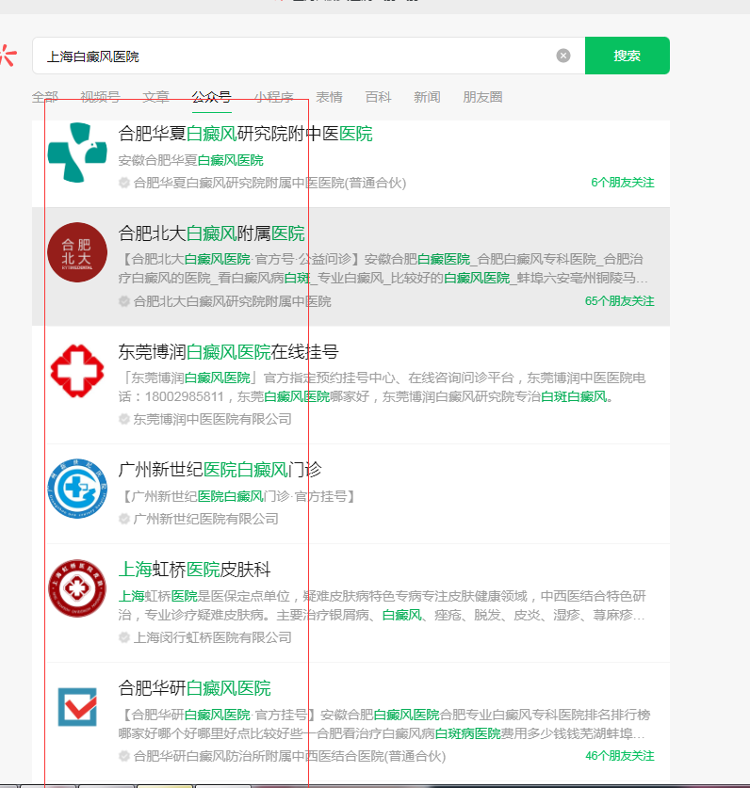Click the red logo left of search box
Image resolution: width=750 pixels, height=788 pixels.
8,56
